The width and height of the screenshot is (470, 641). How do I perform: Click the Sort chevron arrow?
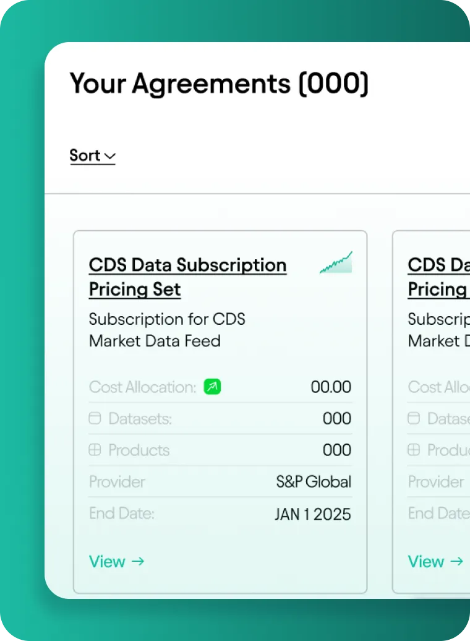click(x=110, y=156)
